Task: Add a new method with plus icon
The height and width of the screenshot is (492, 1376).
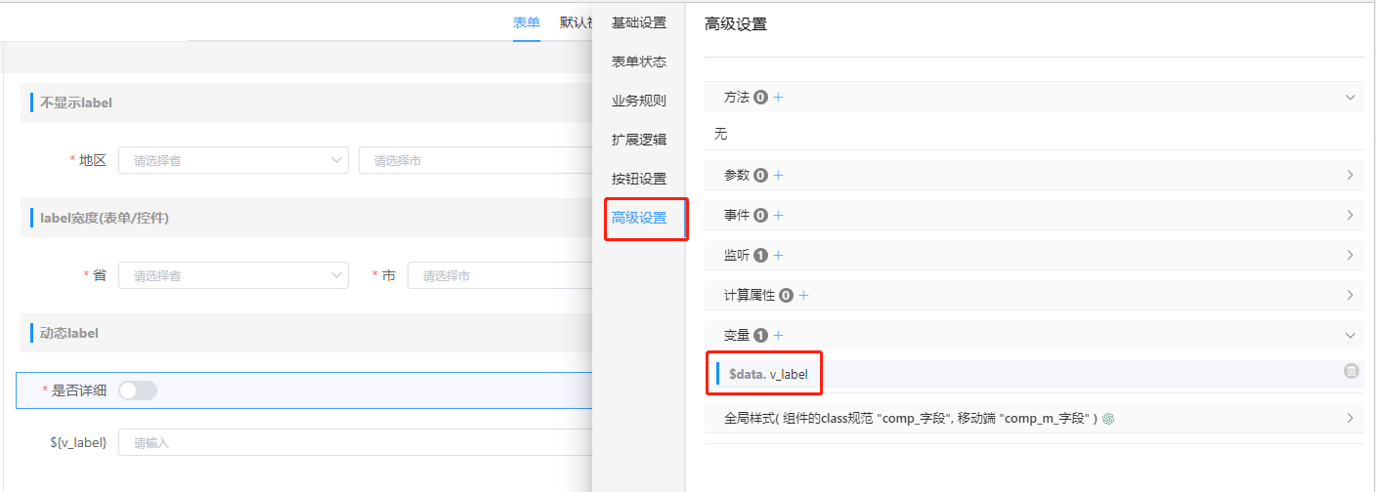Action: coord(779,98)
